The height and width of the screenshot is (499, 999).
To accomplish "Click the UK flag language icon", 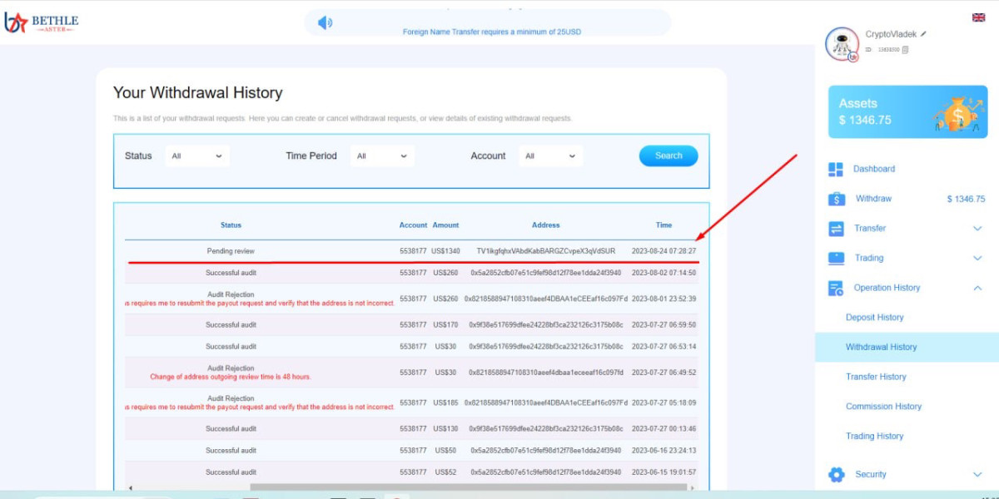I will click(978, 17).
